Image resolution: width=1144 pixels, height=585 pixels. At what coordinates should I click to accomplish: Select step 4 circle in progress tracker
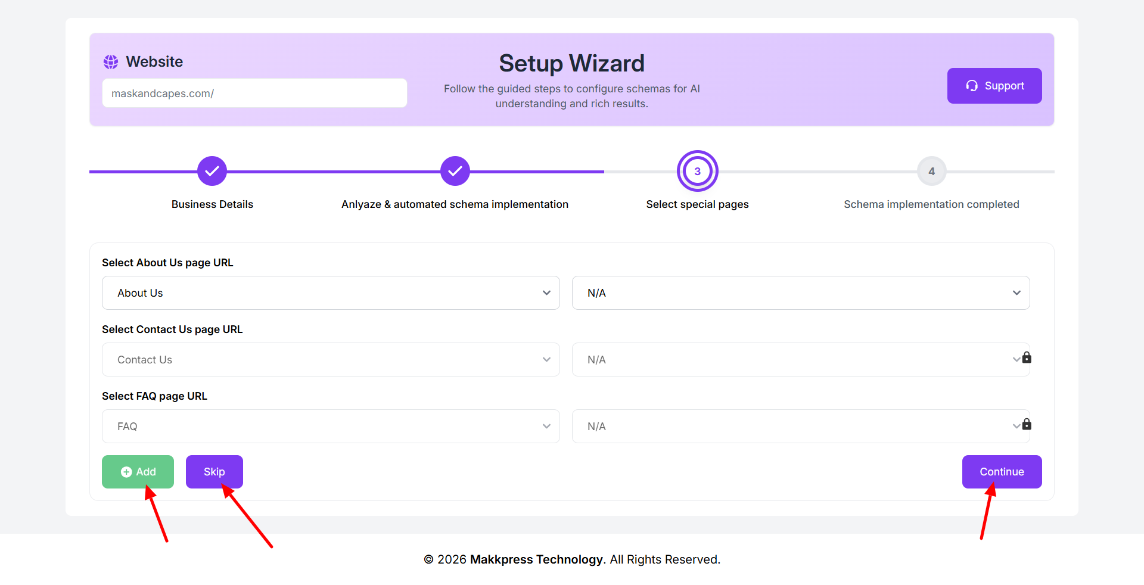[x=931, y=172]
